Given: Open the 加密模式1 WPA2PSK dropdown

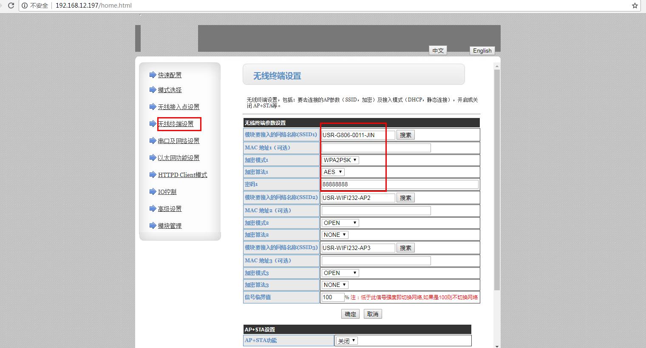Looking at the screenshot, I should (x=340, y=160).
